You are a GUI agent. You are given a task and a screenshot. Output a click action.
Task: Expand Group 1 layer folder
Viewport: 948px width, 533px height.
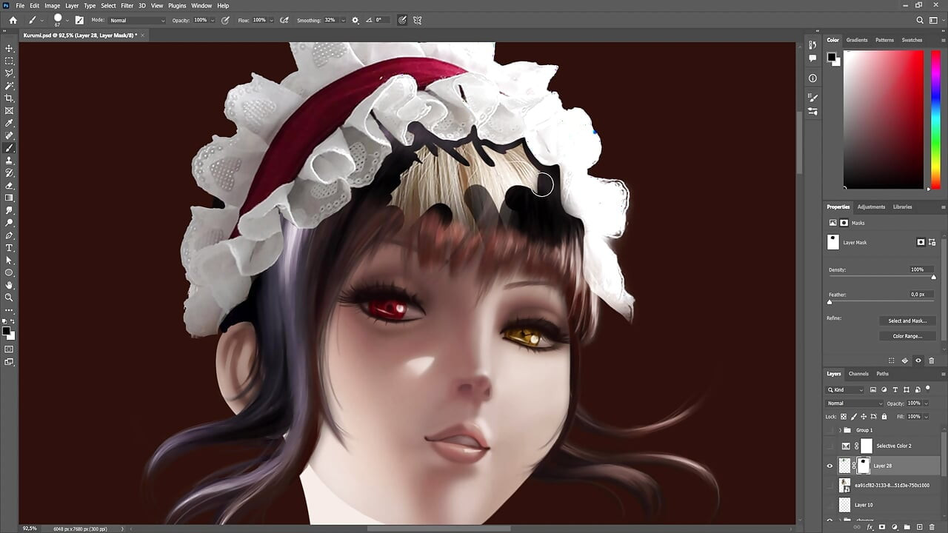tap(840, 430)
